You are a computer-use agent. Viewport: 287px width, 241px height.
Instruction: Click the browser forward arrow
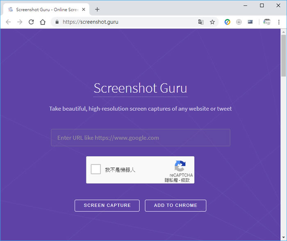[20, 22]
